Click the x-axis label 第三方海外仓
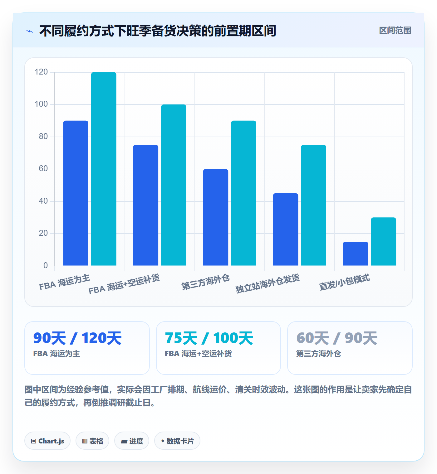 click(206, 282)
